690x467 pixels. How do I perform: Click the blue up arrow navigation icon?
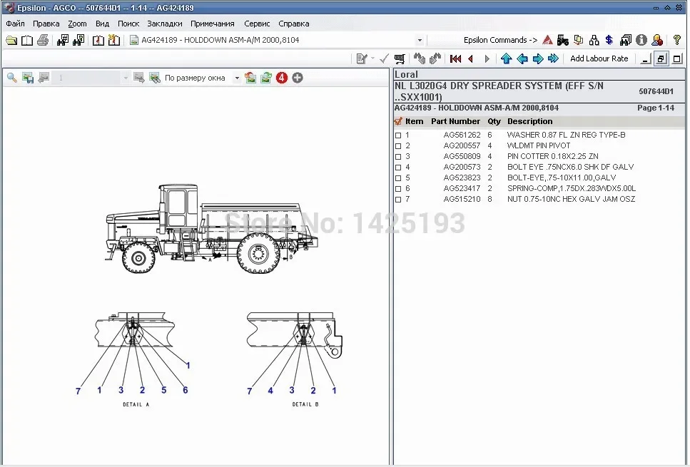(x=506, y=59)
